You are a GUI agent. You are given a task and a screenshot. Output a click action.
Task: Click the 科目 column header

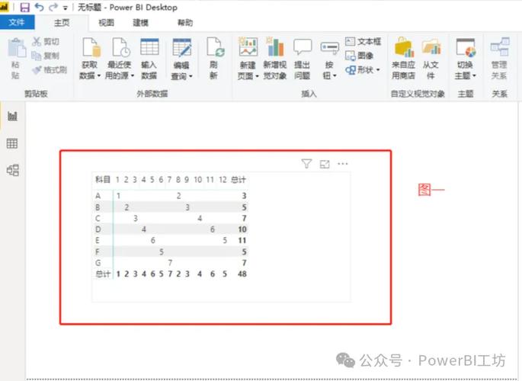click(x=103, y=180)
